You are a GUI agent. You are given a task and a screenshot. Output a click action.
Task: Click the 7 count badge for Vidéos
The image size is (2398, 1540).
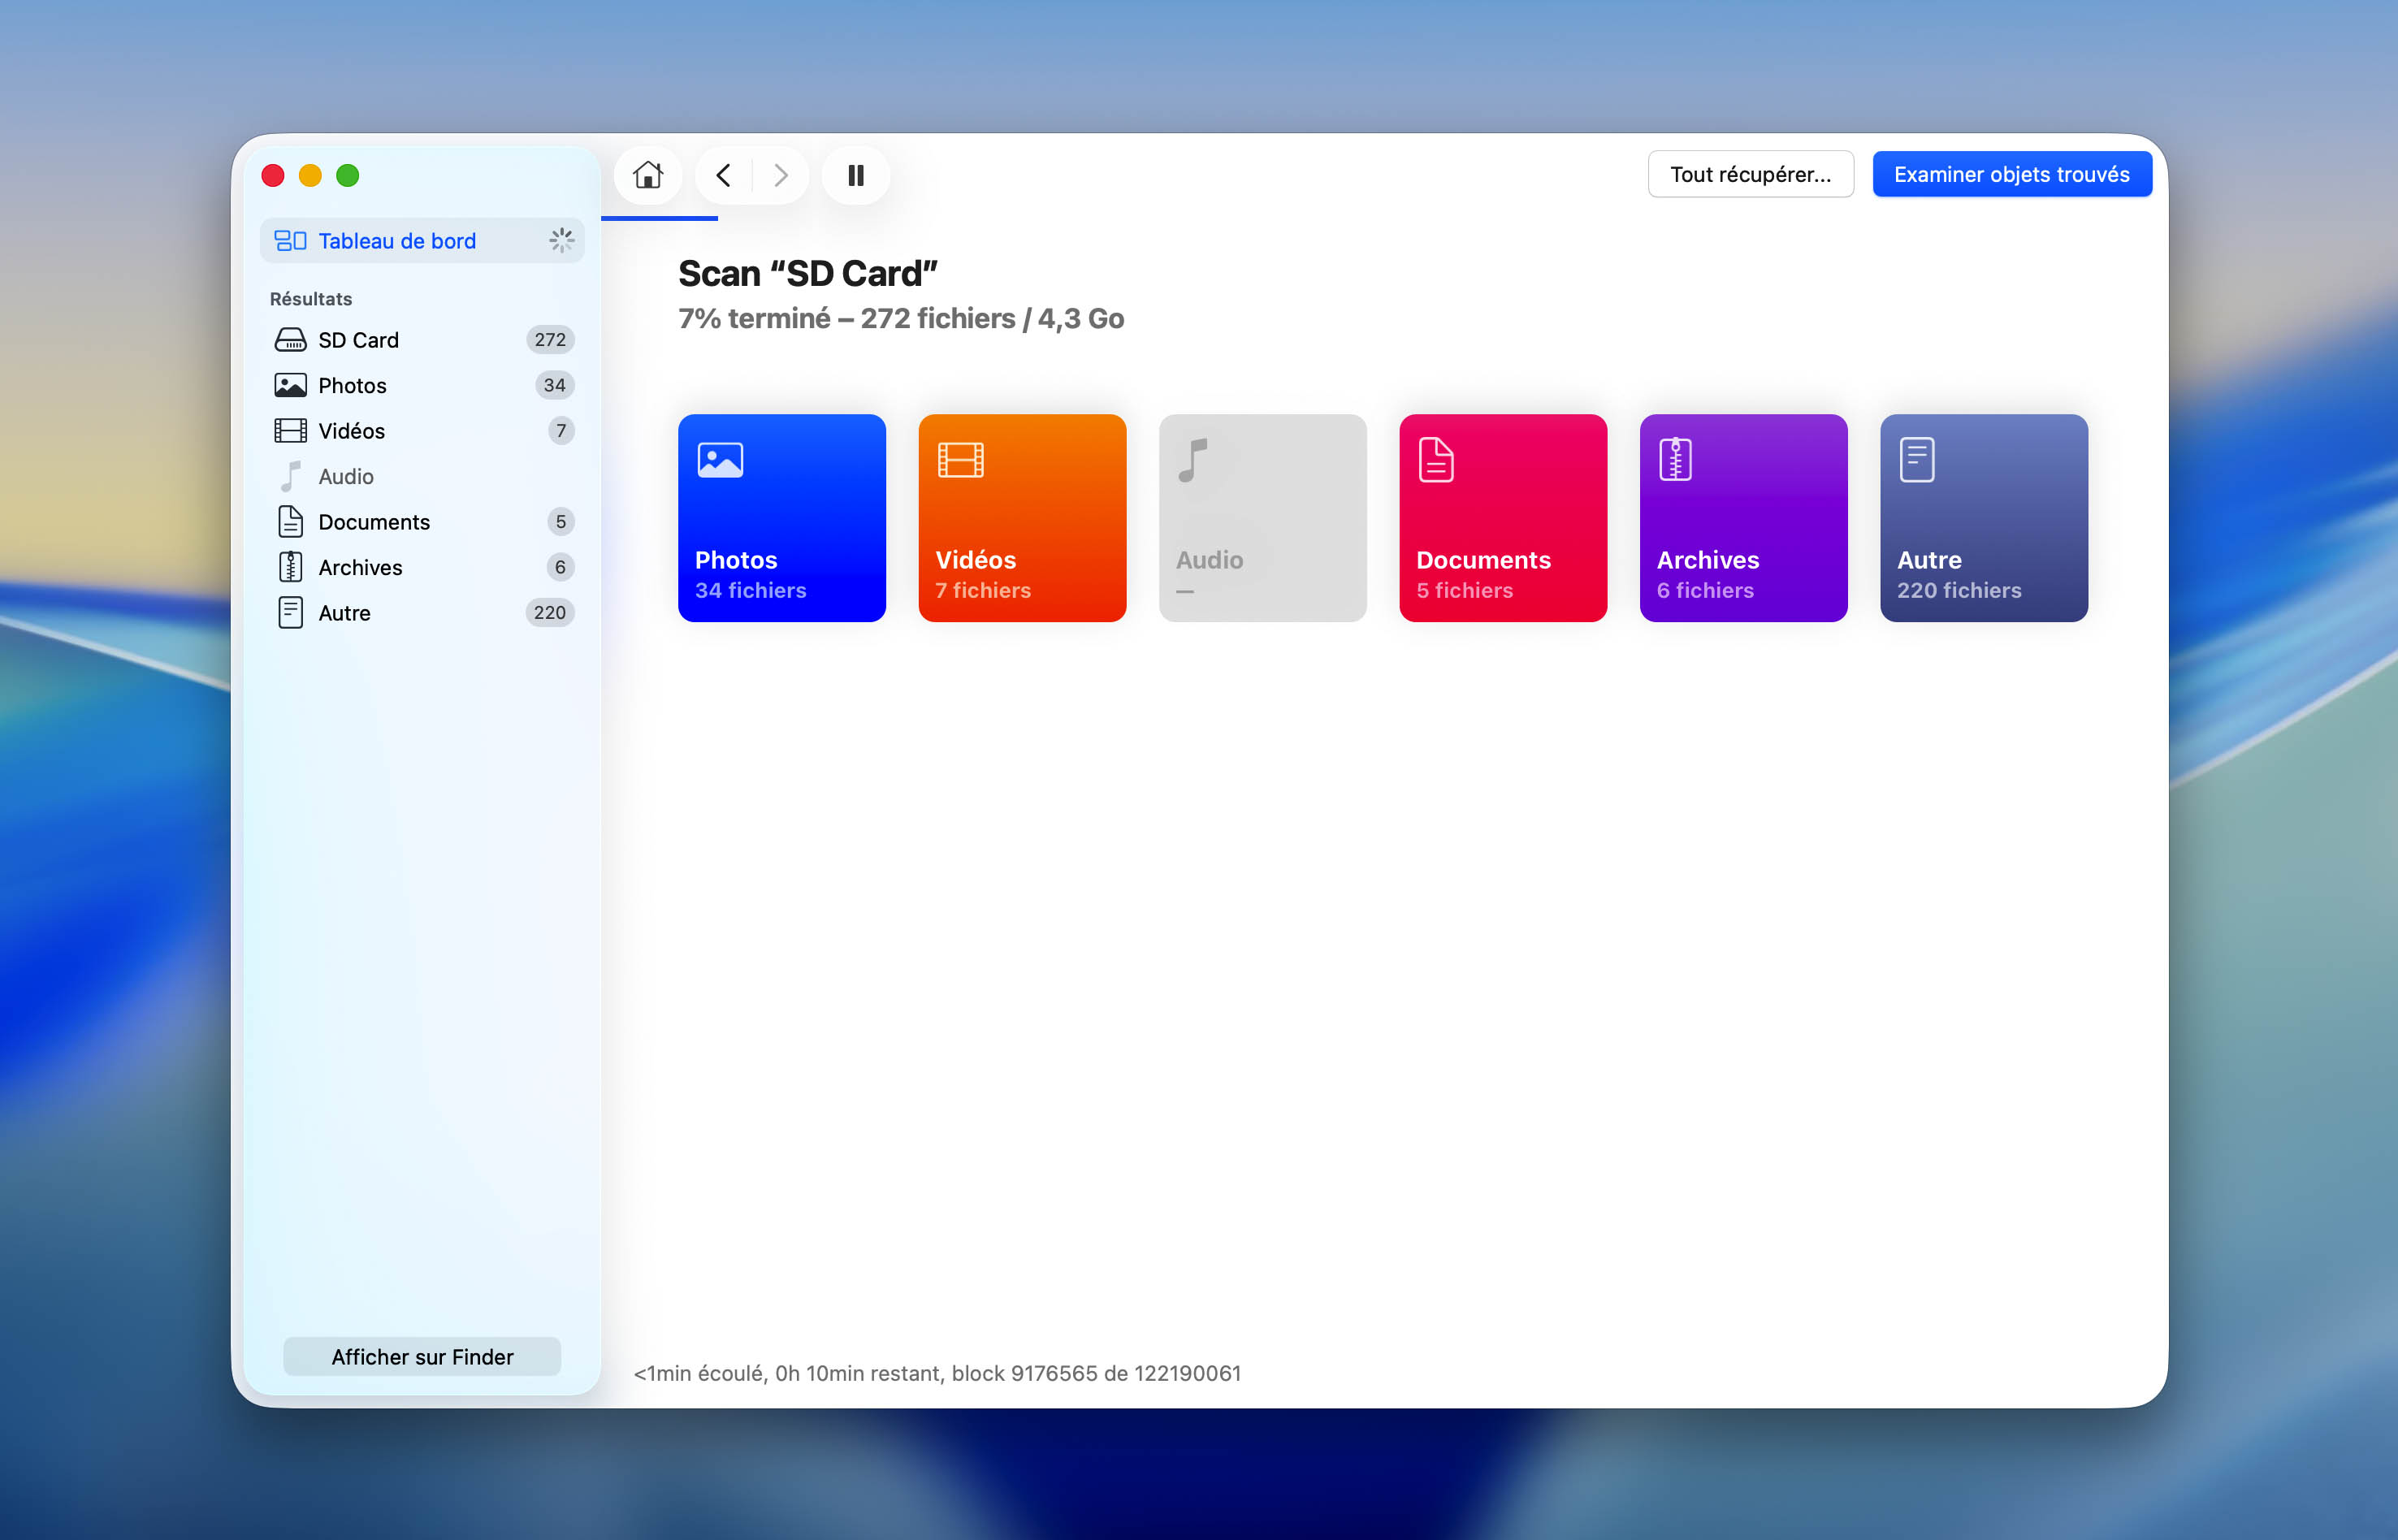pos(561,431)
